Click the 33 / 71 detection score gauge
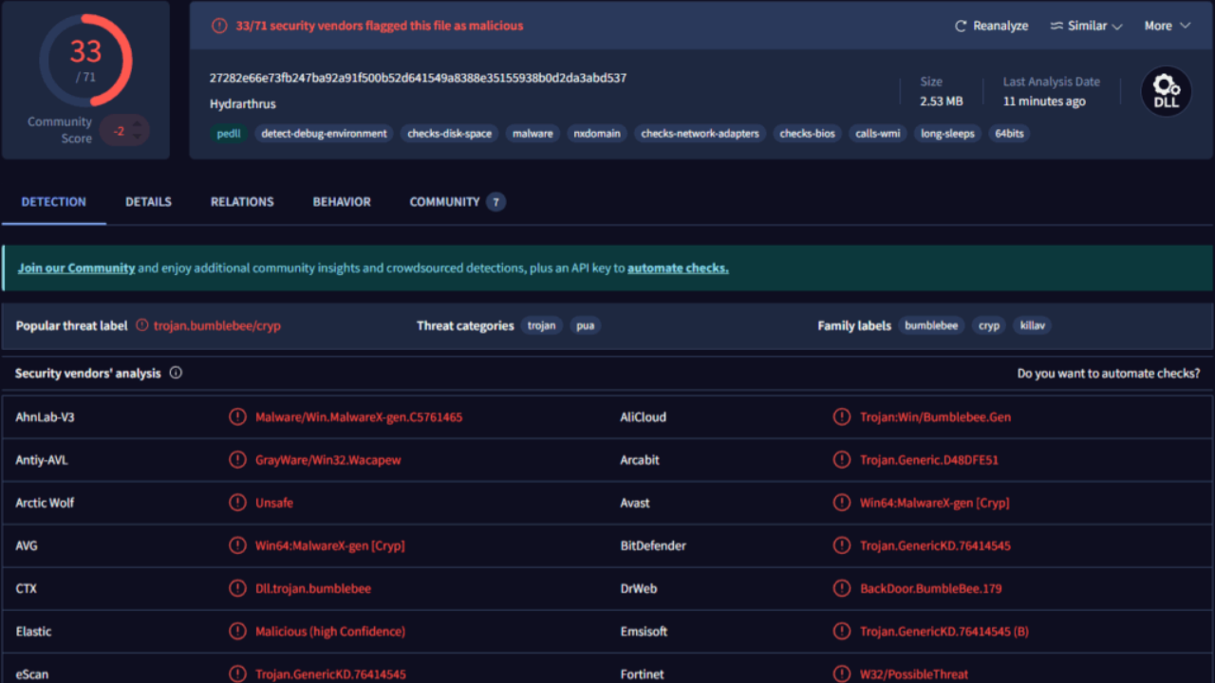The image size is (1215, 683). coord(85,60)
